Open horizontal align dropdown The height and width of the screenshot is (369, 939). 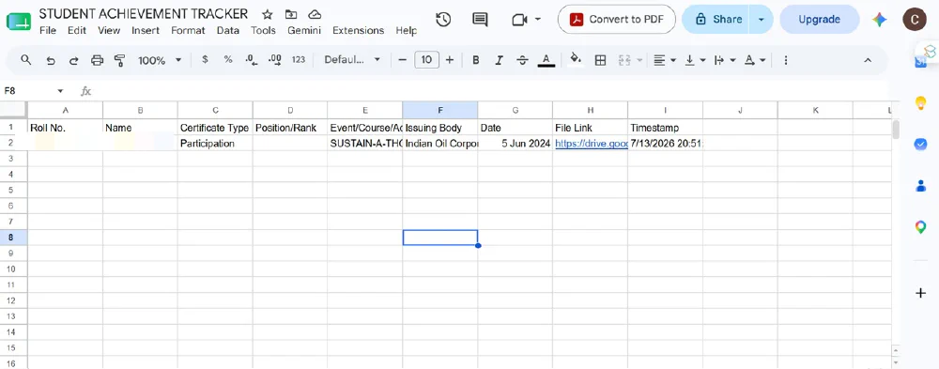pyautogui.click(x=664, y=60)
